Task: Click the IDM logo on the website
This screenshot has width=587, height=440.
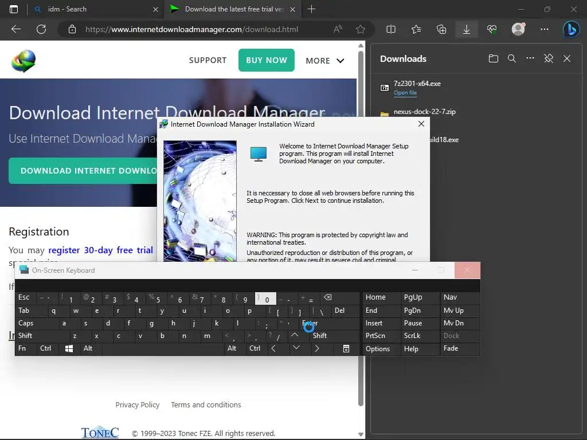Action: point(23,61)
